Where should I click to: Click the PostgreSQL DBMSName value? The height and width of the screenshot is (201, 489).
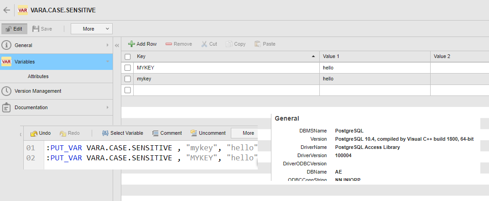click(x=349, y=131)
